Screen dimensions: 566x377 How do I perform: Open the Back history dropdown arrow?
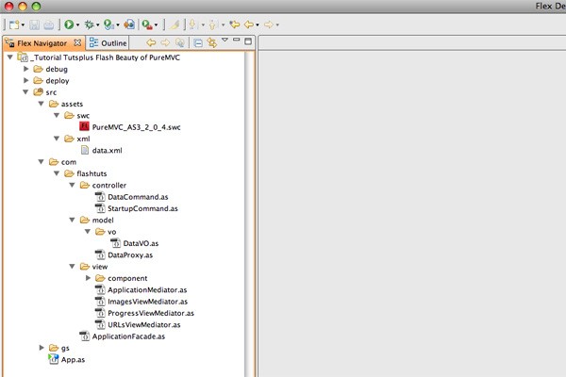(x=258, y=25)
